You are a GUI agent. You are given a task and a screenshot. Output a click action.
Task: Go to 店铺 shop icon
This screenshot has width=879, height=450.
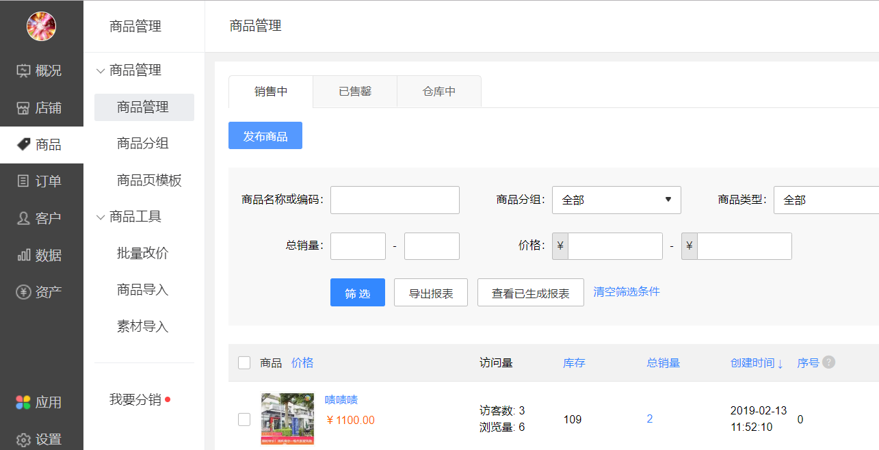pyautogui.click(x=24, y=107)
